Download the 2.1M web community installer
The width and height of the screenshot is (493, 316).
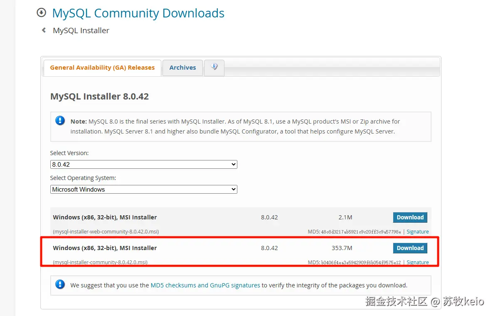410,217
